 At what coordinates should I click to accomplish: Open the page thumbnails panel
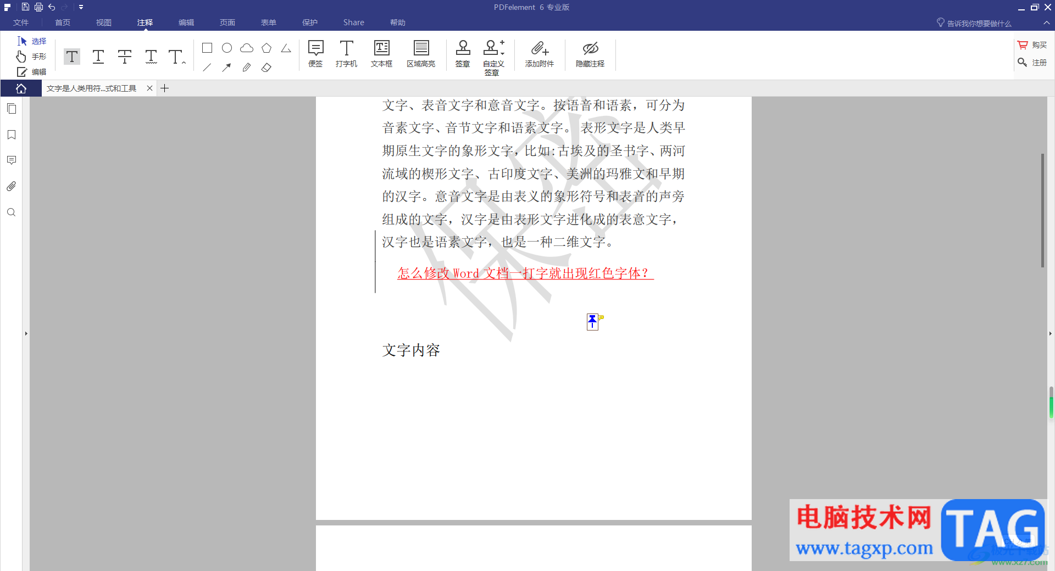point(12,109)
